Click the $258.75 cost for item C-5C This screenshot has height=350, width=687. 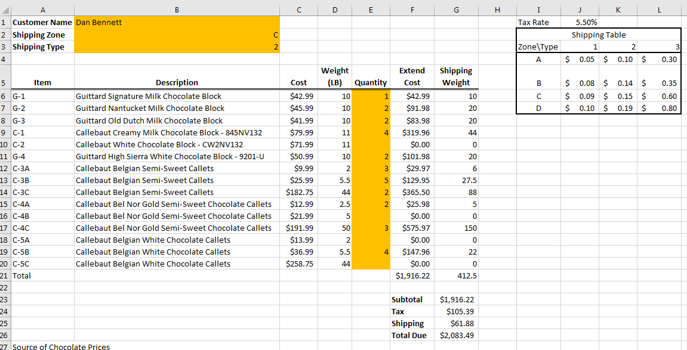pos(298,264)
